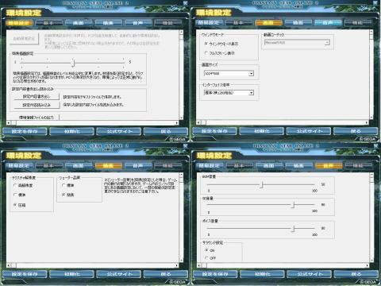Click scroll-up arrow in draw-settings window
This screenshot has height=286, width=381.
[181, 175]
